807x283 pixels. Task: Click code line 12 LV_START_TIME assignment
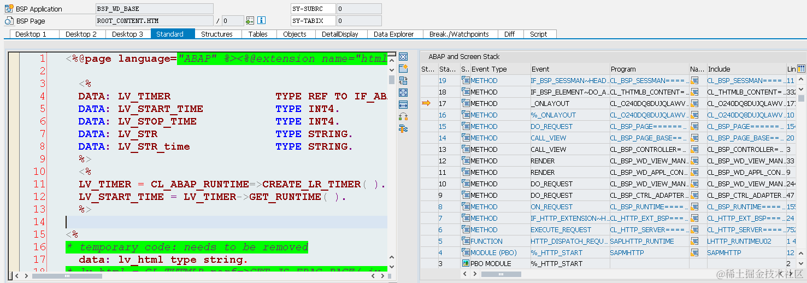pyautogui.click(x=212, y=197)
